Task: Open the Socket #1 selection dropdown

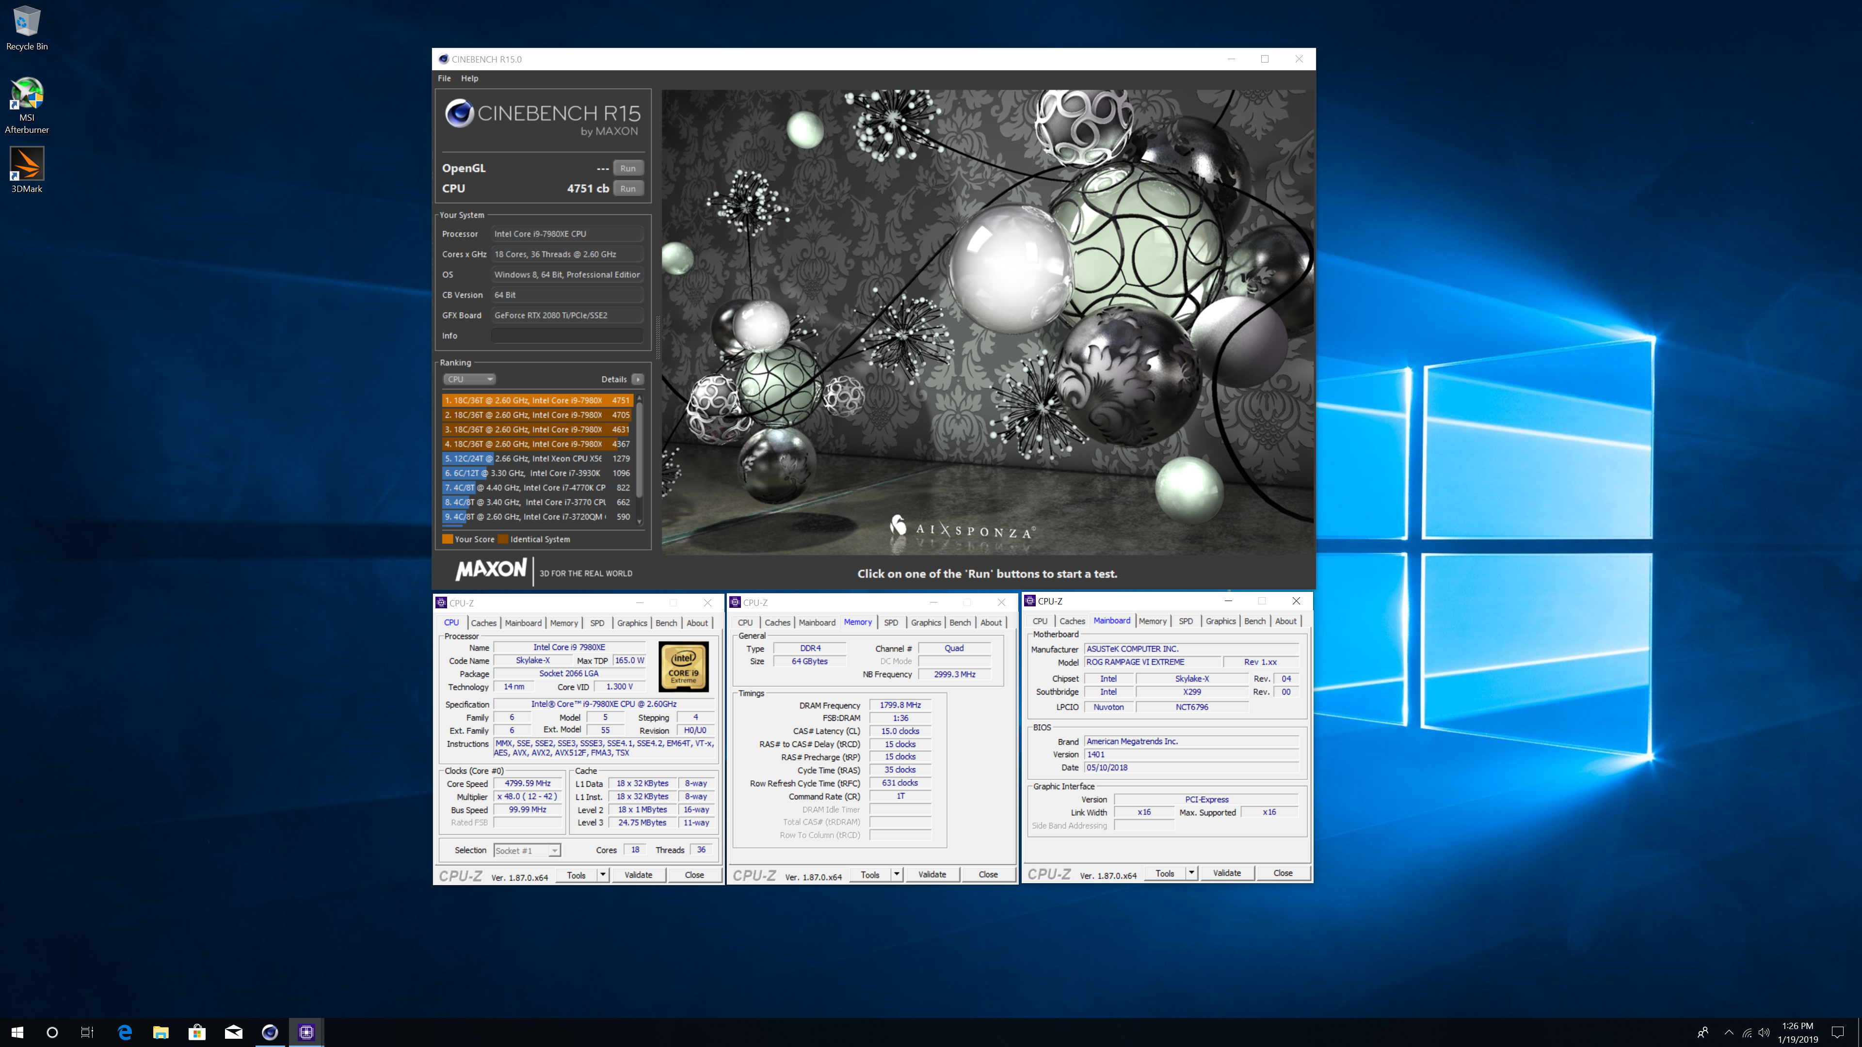Action: [x=527, y=851]
